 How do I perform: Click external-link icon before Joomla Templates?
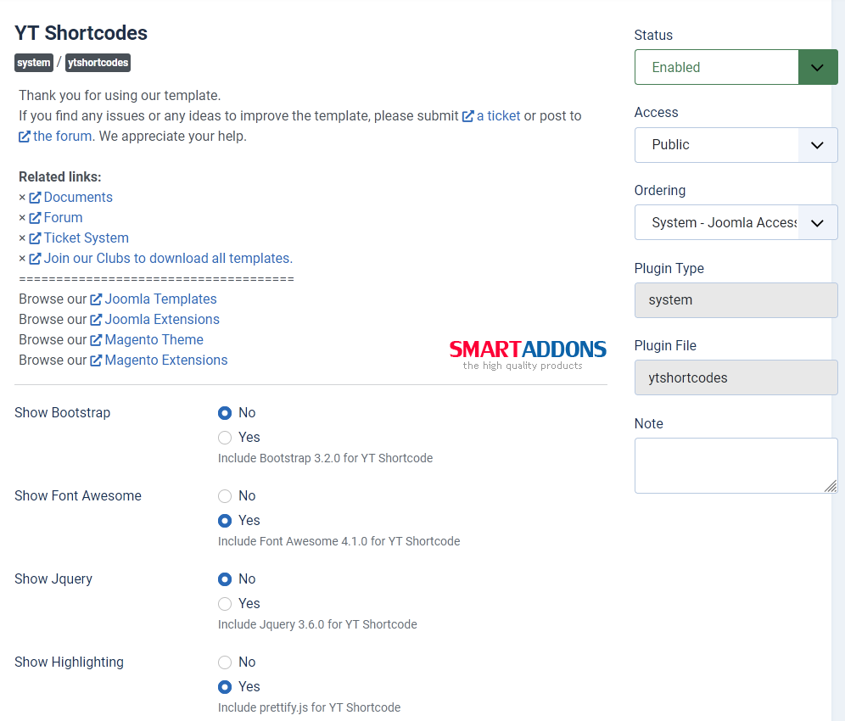click(x=96, y=299)
